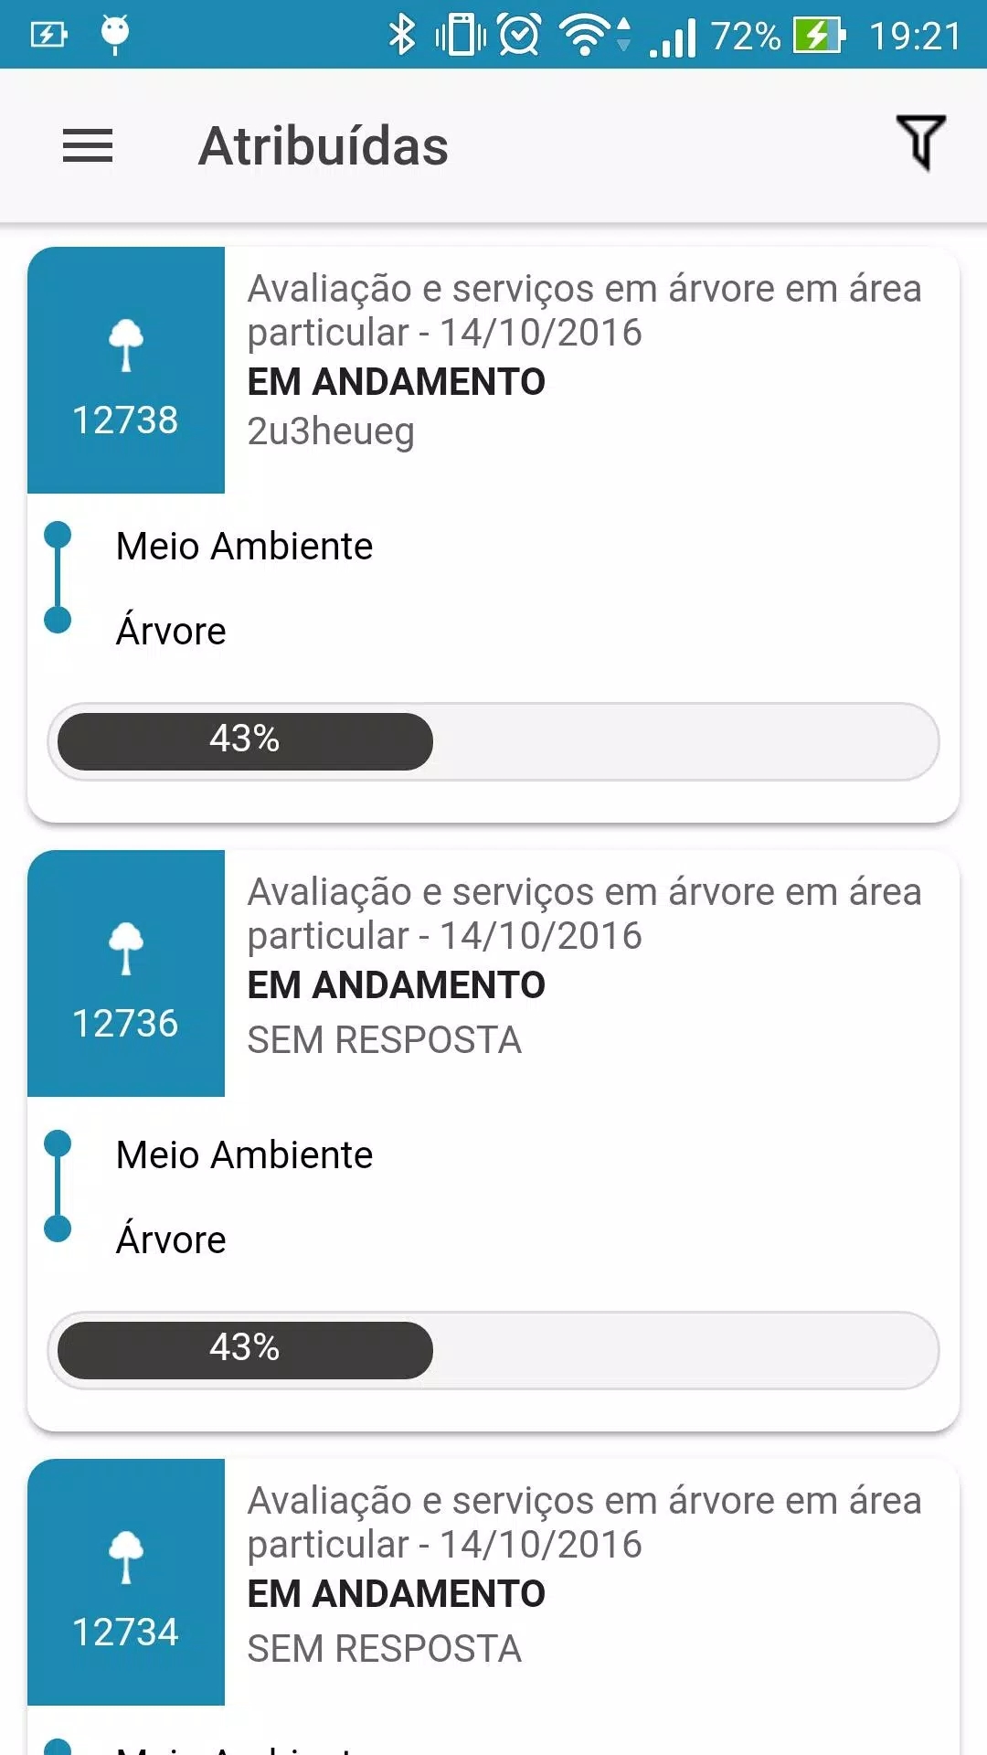Tap the Android debug notification icon
This screenshot has width=987, height=1755.
(115, 36)
